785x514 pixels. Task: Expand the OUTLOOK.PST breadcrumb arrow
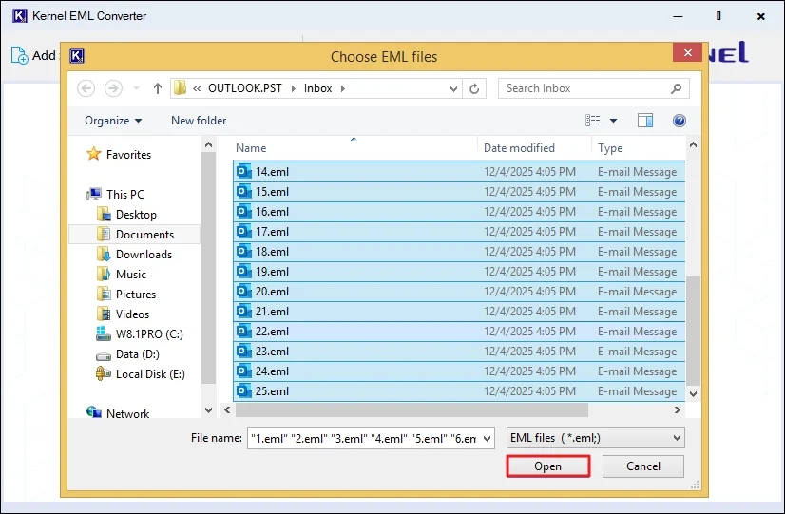[x=293, y=88]
